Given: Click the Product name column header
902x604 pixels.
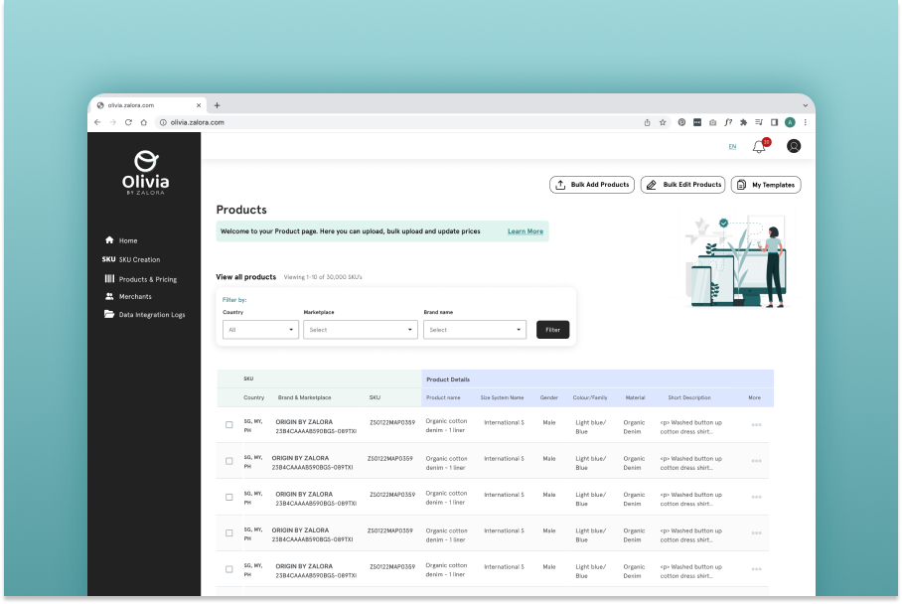Looking at the screenshot, I should coord(443,397).
